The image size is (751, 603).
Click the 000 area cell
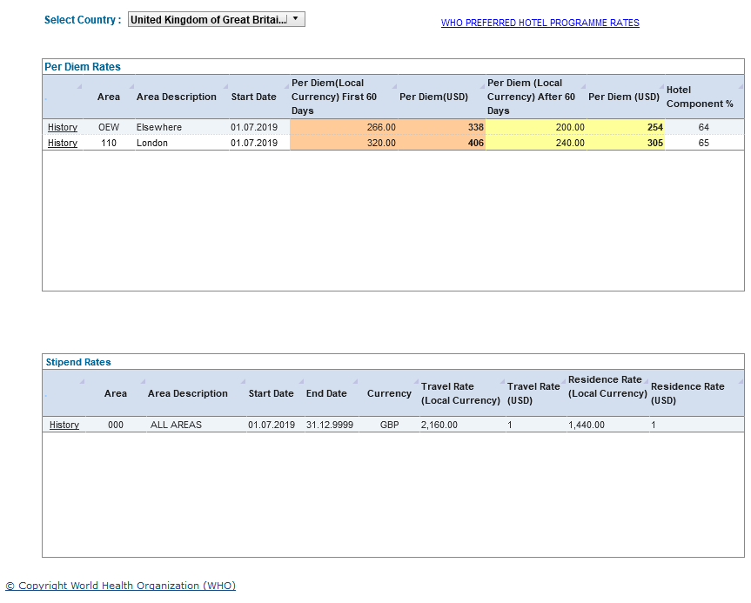[116, 425]
